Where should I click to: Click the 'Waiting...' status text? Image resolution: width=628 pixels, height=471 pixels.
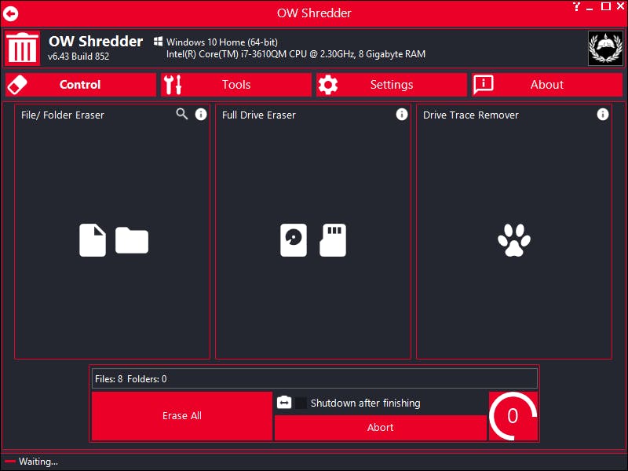tap(38, 462)
